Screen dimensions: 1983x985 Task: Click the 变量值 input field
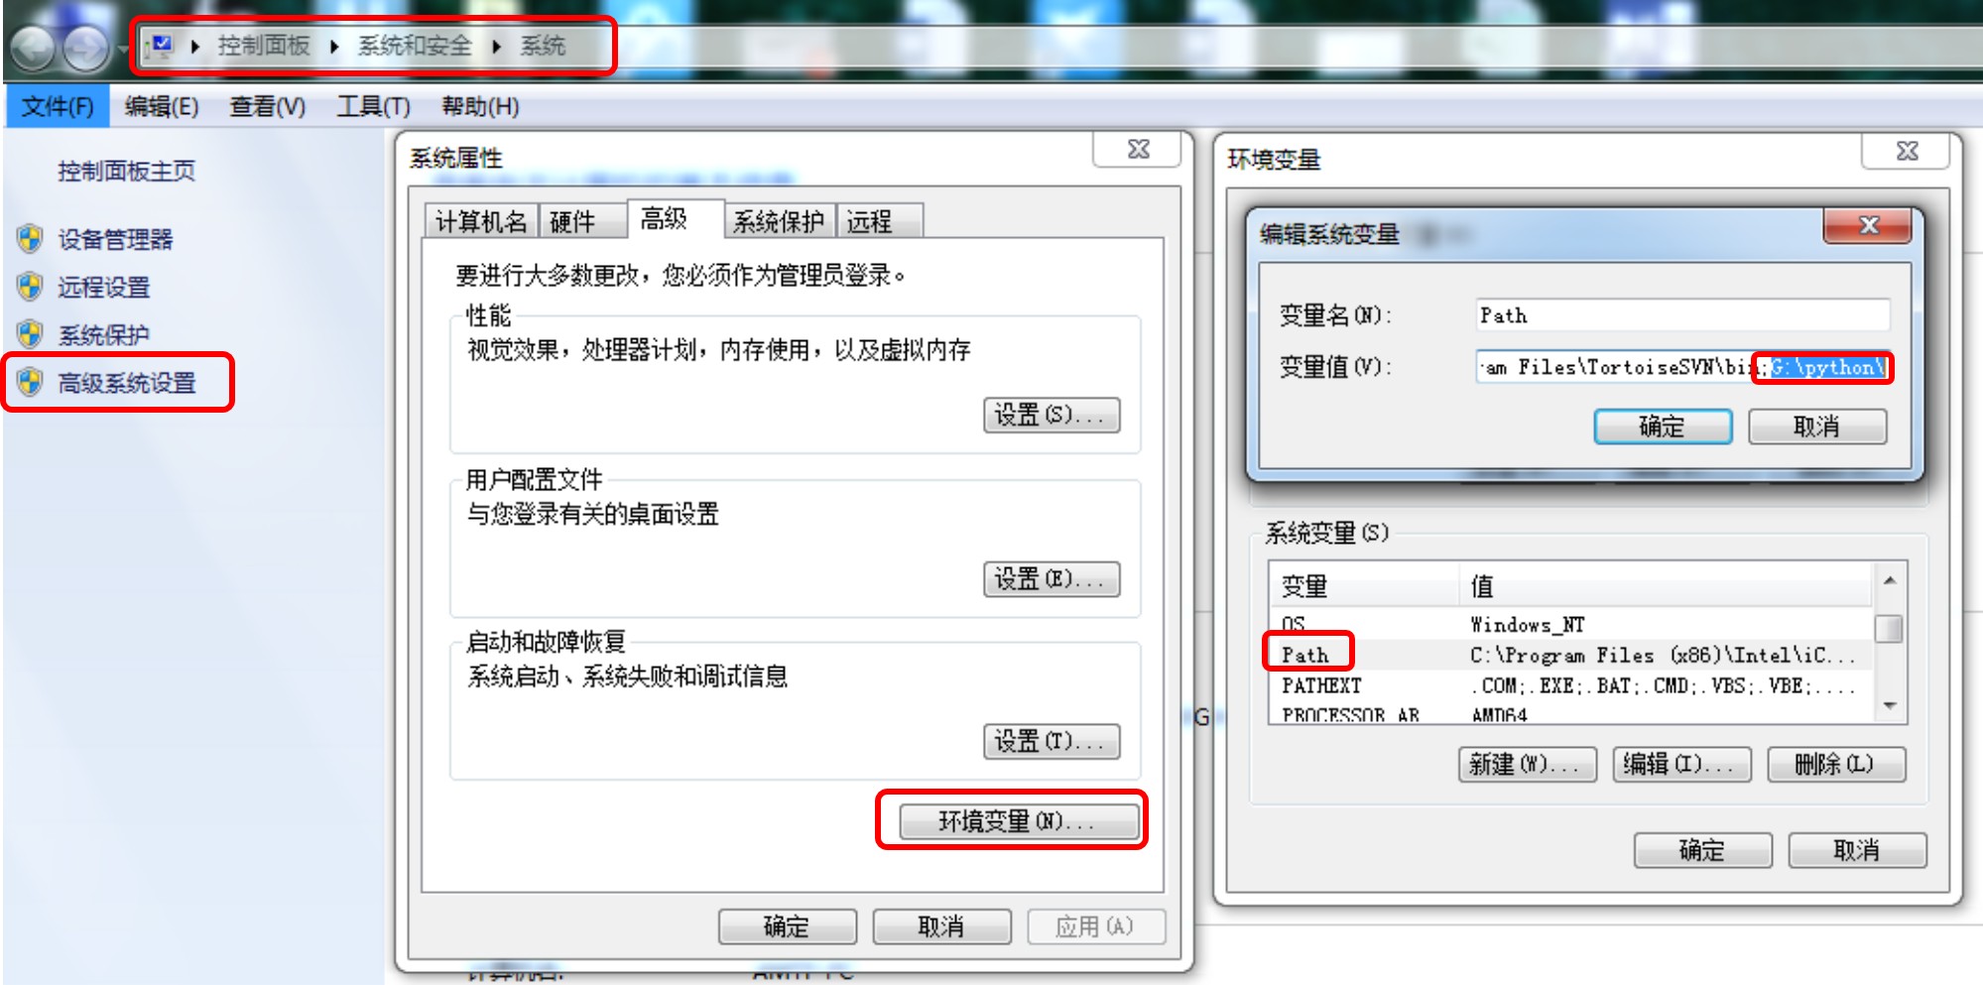coord(1682,367)
